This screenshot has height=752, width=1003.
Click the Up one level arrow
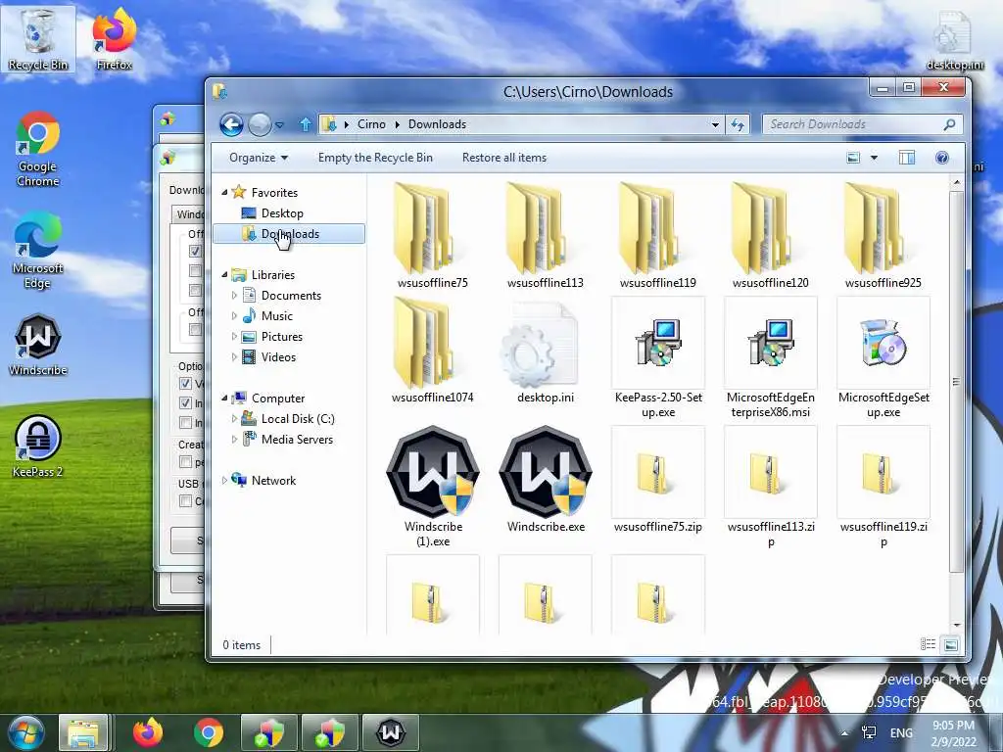[306, 124]
